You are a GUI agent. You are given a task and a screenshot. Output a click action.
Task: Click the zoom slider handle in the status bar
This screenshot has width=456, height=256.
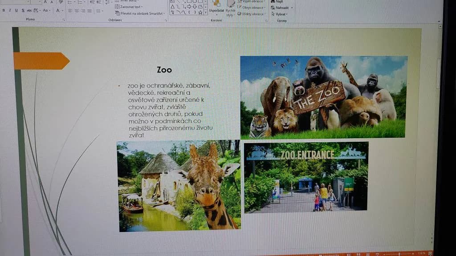[399, 254]
